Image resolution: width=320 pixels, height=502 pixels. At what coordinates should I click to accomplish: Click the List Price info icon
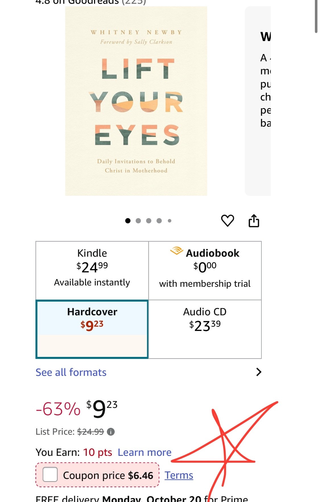point(111,432)
